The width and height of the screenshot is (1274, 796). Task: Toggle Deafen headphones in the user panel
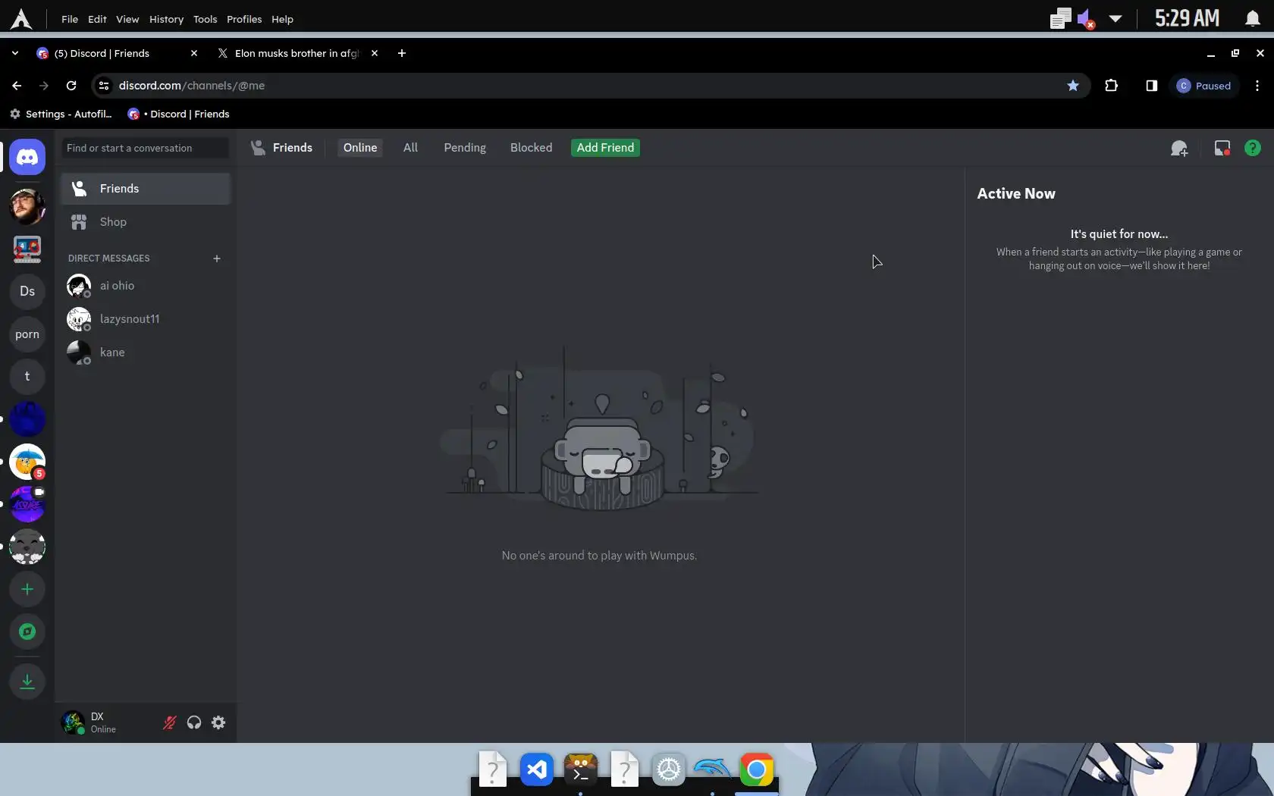pos(194,722)
